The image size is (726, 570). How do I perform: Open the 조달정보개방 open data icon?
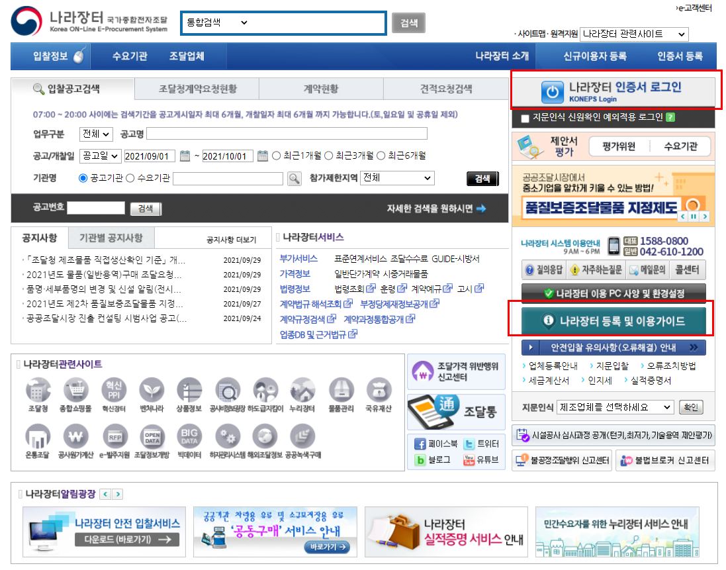[152, 436]
